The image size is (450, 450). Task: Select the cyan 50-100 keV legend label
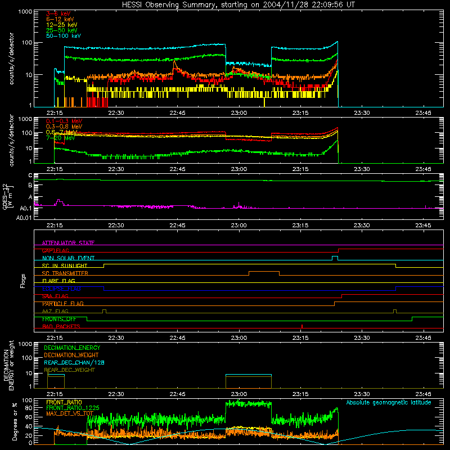pyautogui.click(x=64, y=36)
